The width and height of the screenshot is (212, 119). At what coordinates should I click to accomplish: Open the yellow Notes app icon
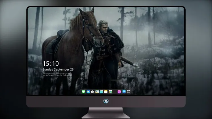pyautogui.click(x=106, y=92)
